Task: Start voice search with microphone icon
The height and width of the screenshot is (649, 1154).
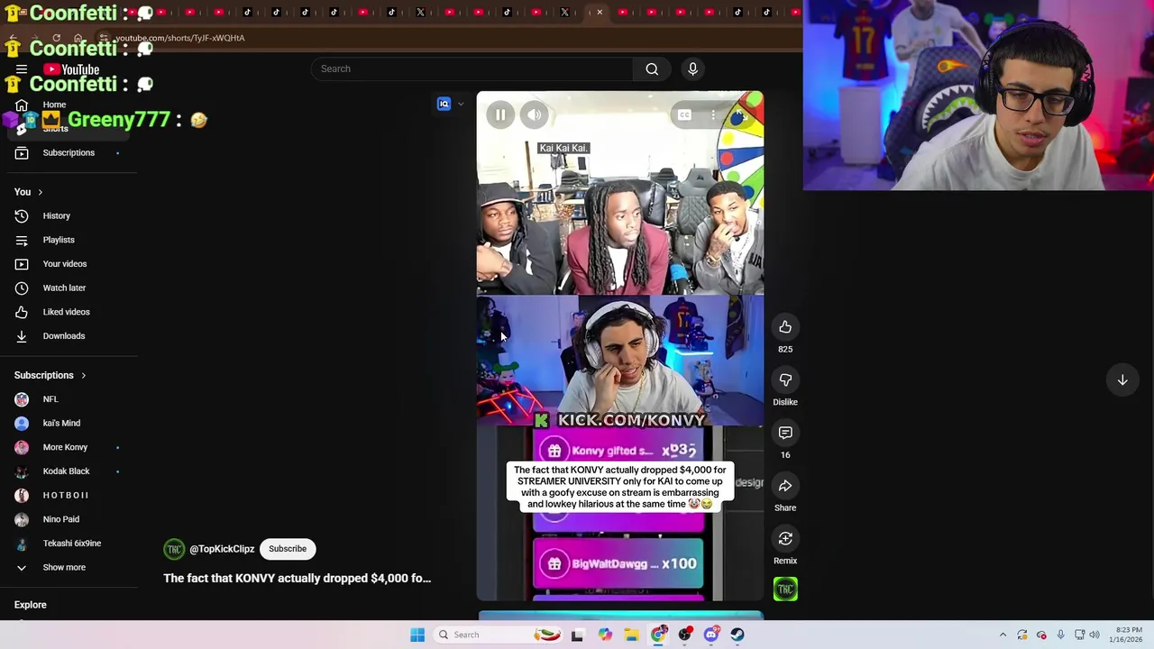Action: coord(692,69)
